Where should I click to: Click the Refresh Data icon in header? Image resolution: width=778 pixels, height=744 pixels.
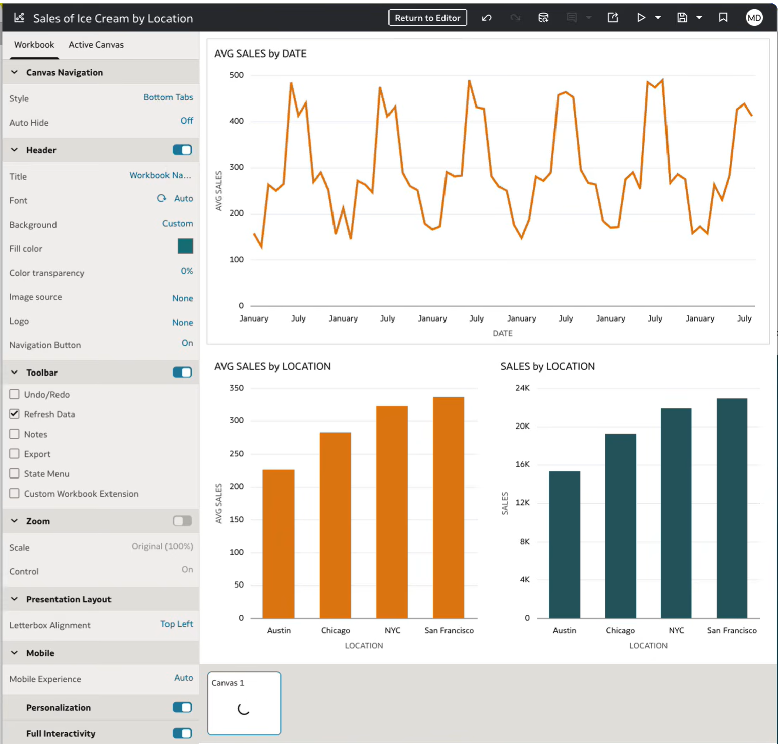(543, 18)
